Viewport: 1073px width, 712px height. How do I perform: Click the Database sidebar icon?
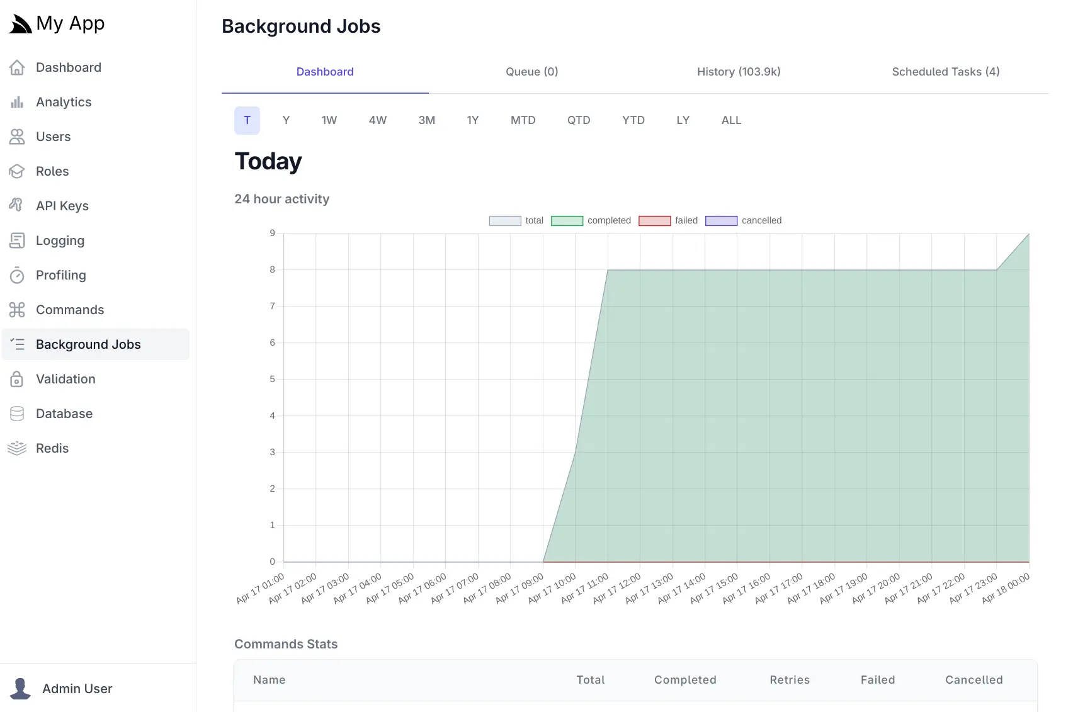point(17,413)
